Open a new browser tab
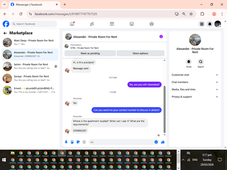 click(64, 5)
